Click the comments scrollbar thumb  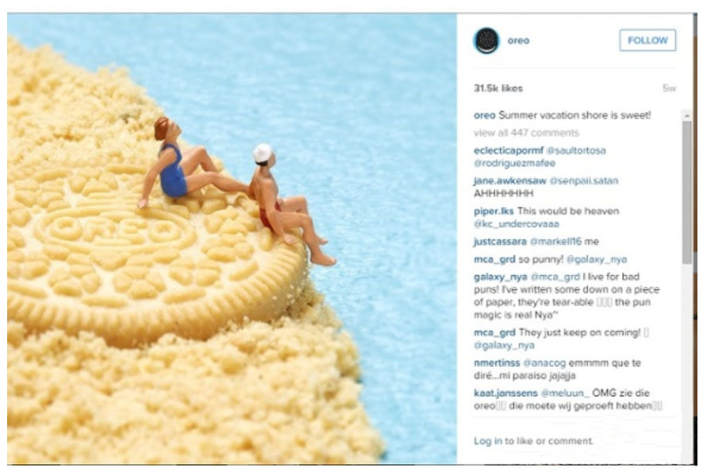[x=687, y=192]
